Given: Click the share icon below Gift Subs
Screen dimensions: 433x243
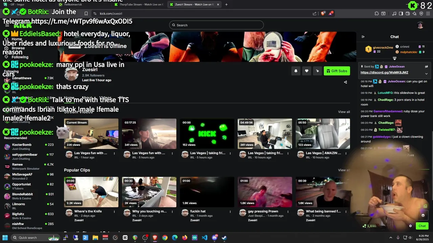Looking at the screenshot, I should (x=345, y=82).
